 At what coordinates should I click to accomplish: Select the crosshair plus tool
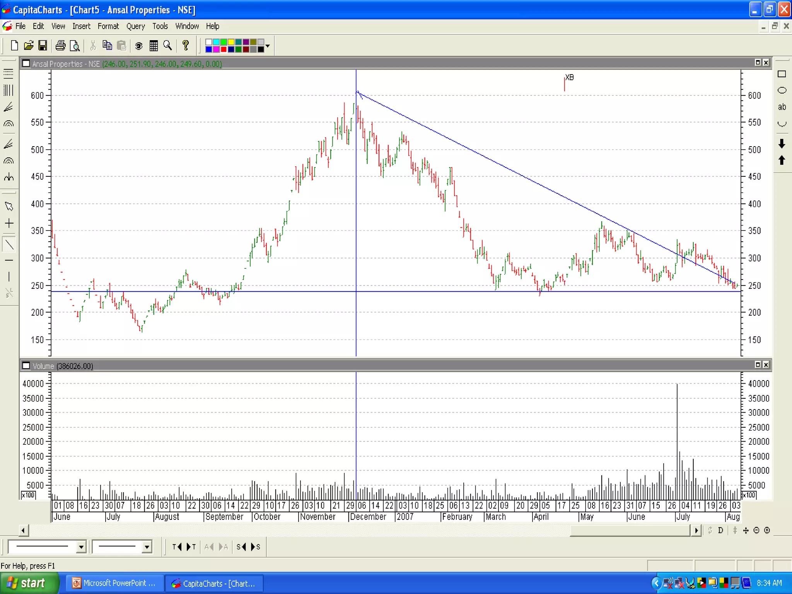point(9,223)
